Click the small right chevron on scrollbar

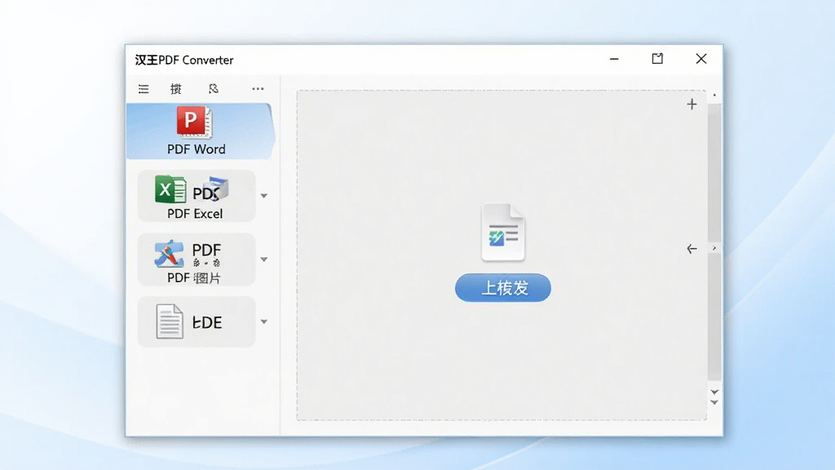(714, 248)
